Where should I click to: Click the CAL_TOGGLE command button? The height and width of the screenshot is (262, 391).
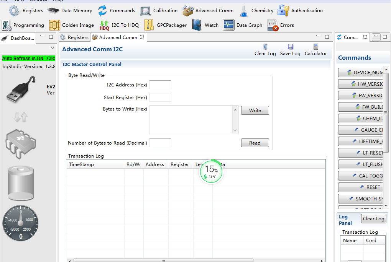pos(361,176)
